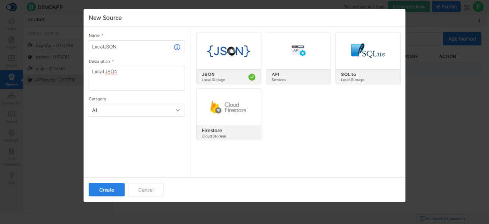Select the Firestore Cloud Storage card

point(229,115)
